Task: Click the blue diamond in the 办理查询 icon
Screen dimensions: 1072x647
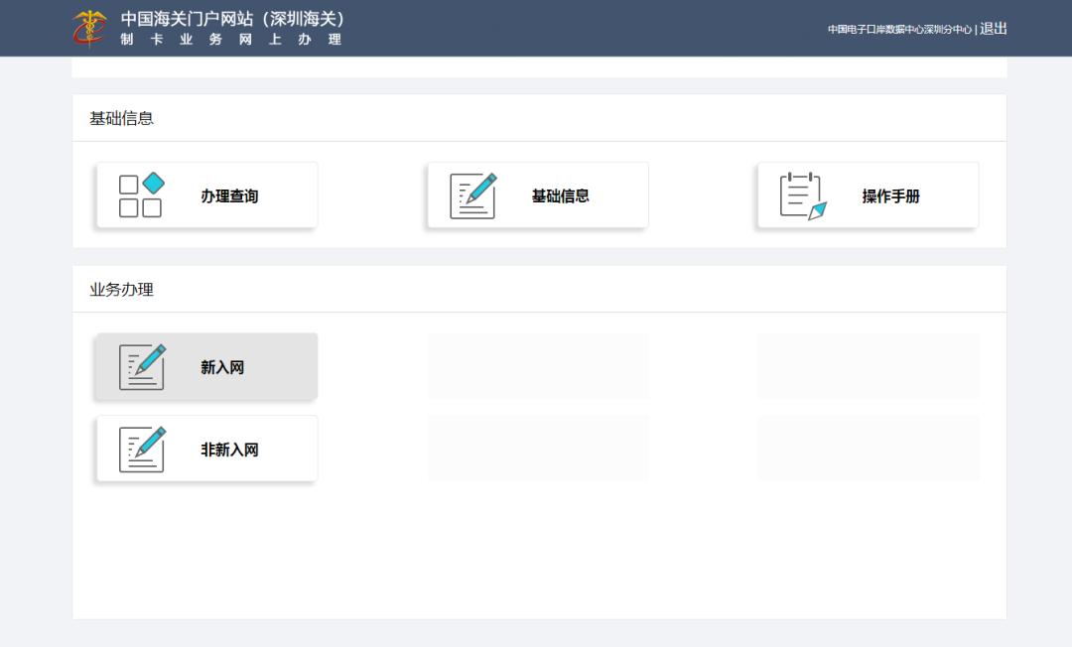Action: 152,183
